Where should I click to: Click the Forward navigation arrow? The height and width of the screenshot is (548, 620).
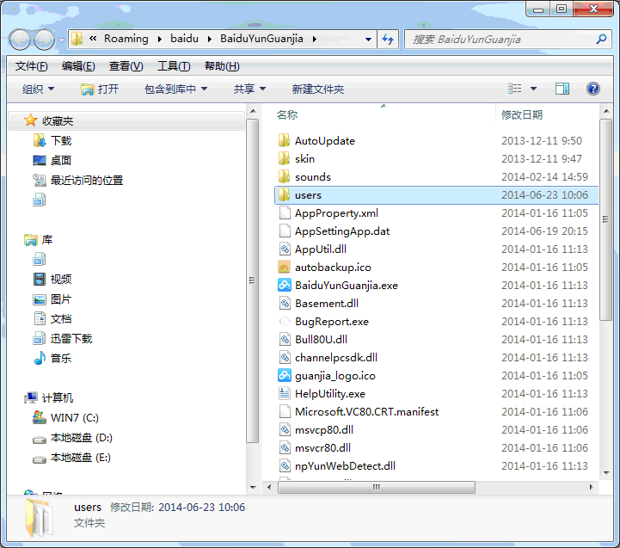coord(45,40)
